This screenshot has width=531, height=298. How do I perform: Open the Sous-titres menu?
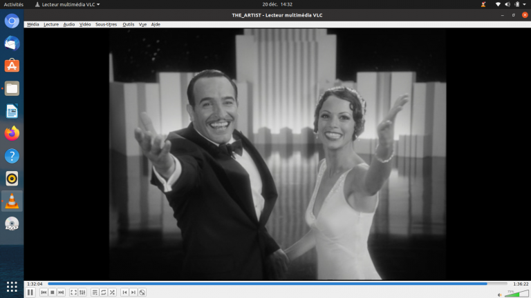pyautogui.click(x=106, y=24)
